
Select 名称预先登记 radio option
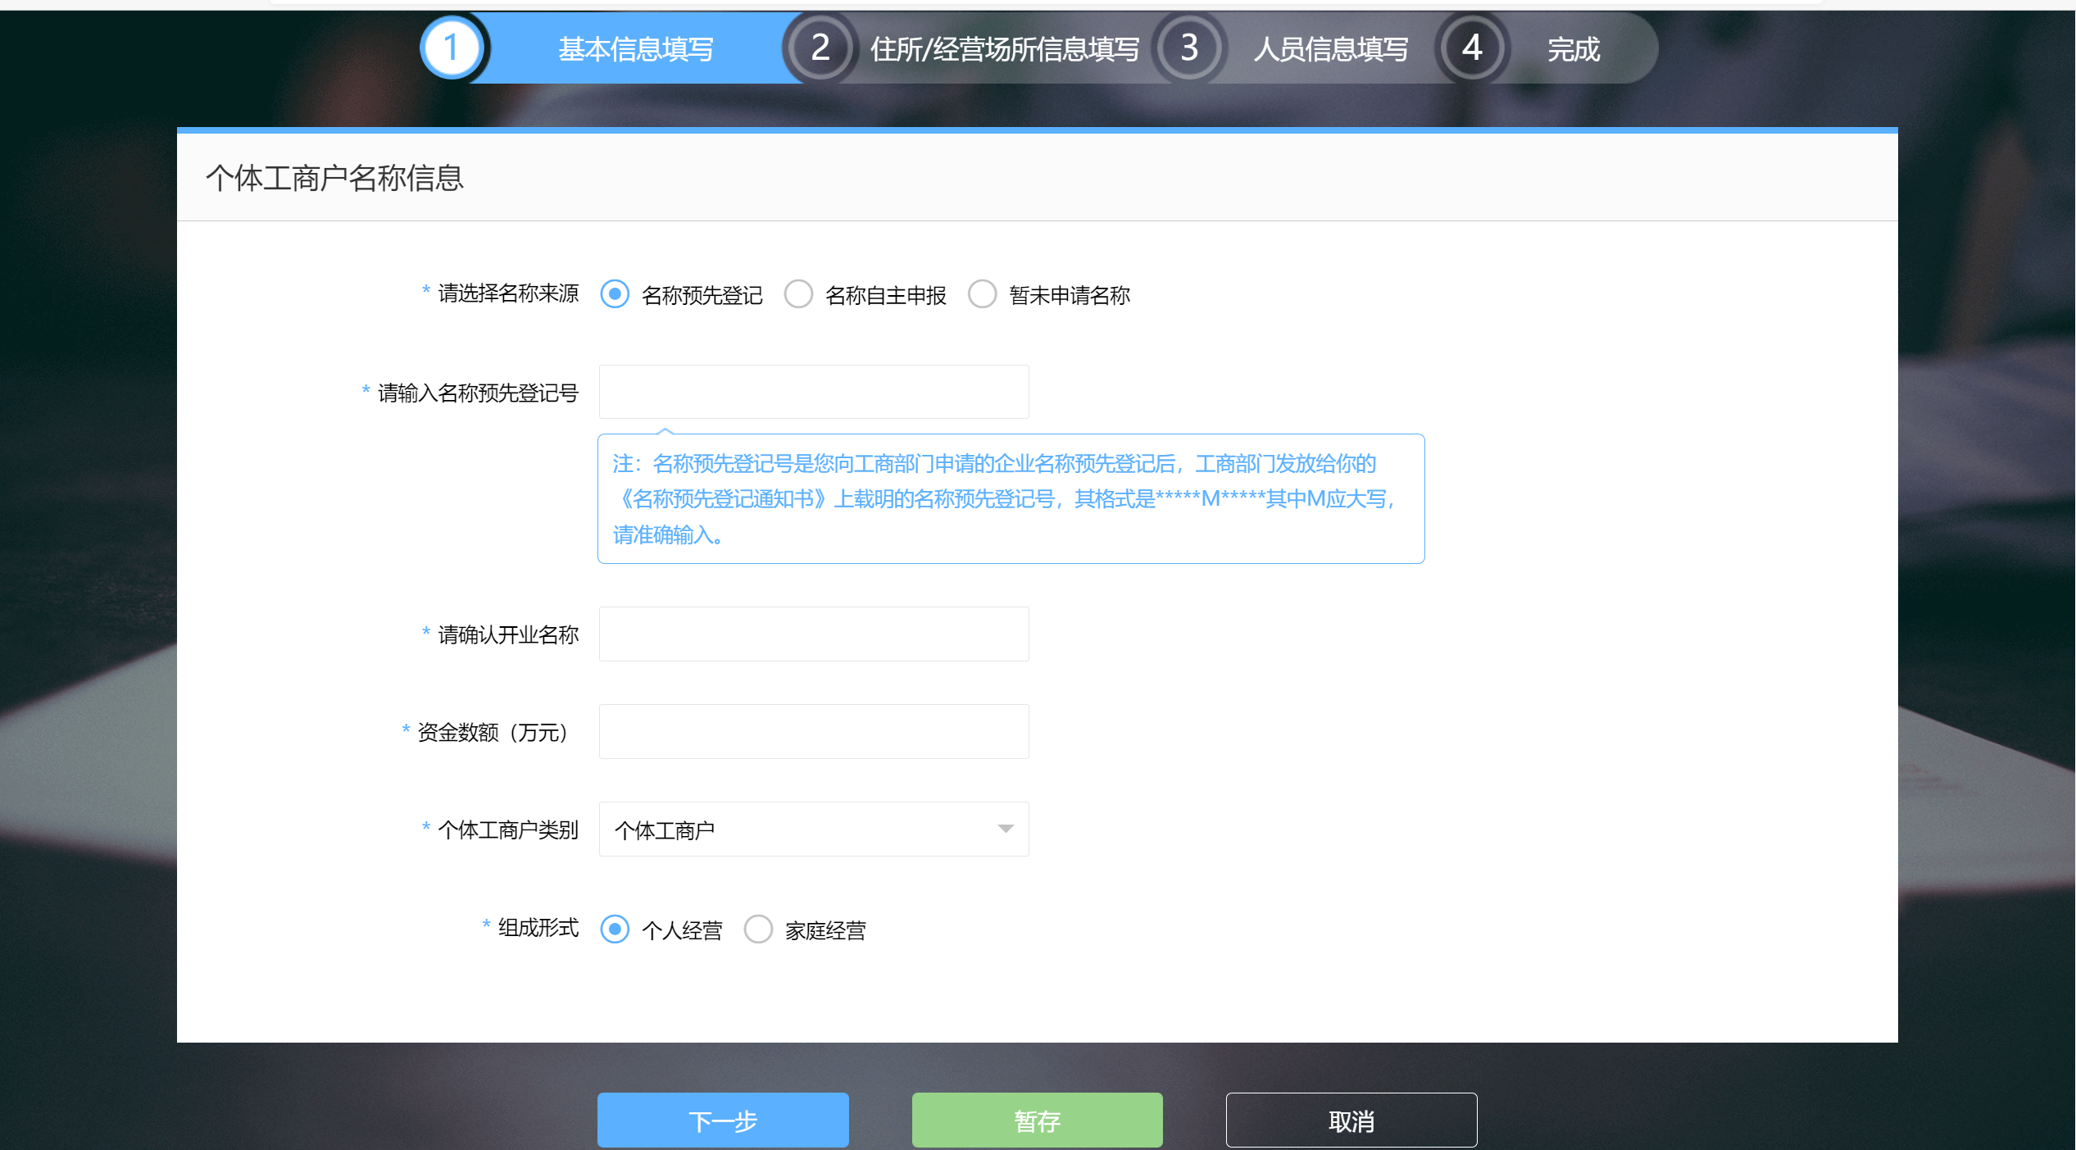[x=615, y=294]
